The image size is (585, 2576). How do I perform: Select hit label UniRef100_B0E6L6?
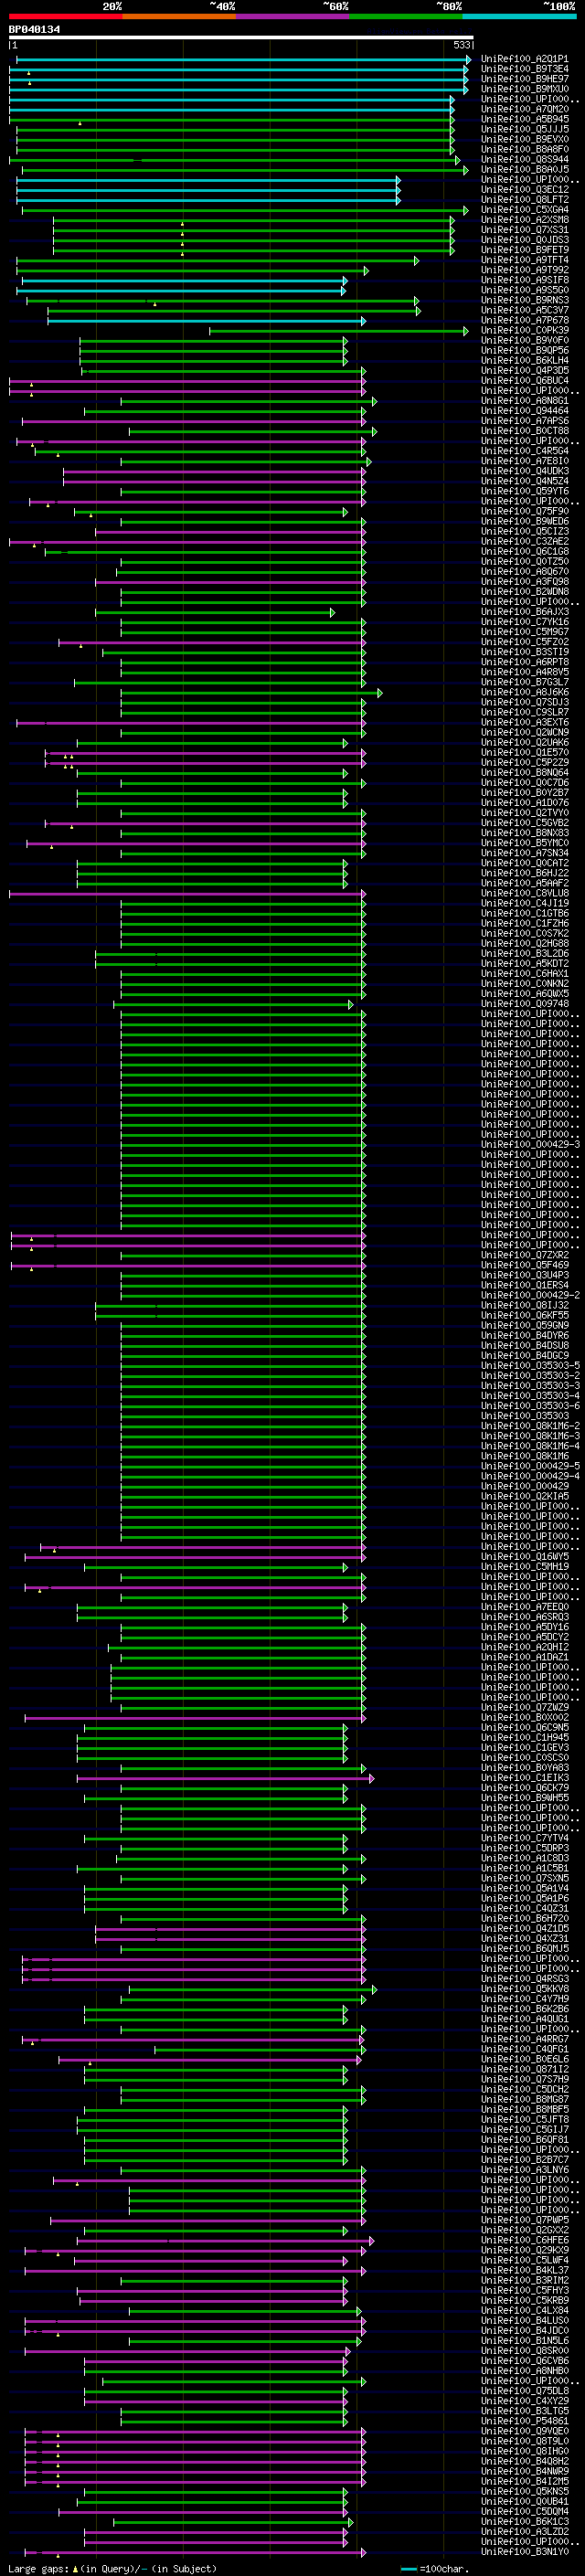pos(525,2059)
